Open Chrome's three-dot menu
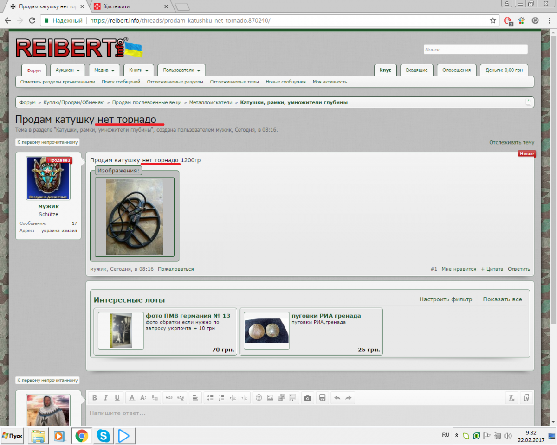The height and width of the screenshot is (445, 557). point(549,20)
